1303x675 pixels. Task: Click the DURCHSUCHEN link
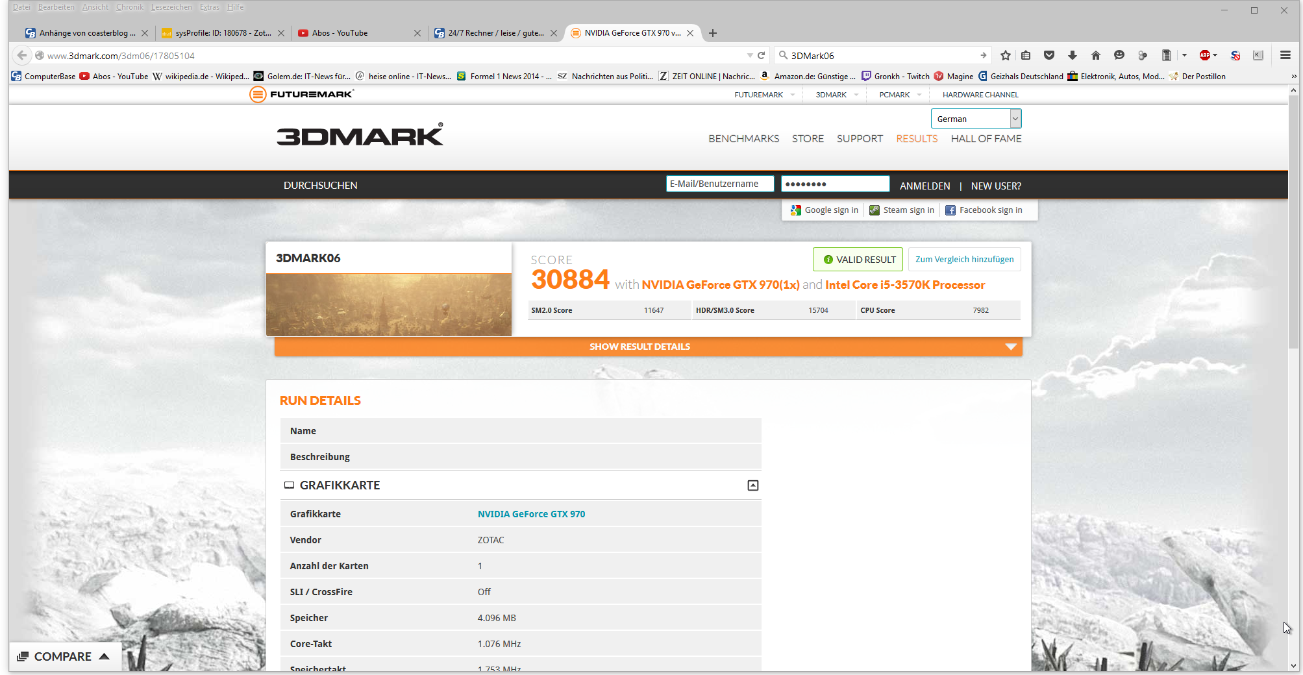320,186
